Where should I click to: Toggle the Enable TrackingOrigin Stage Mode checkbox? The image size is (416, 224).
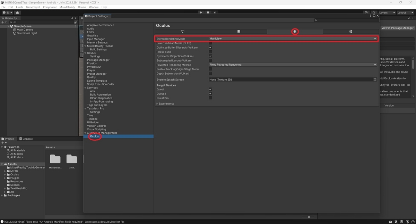point(210,69)
